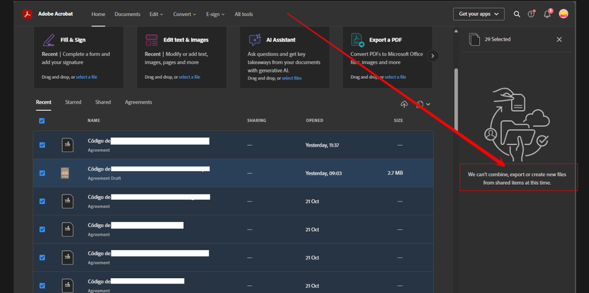589x293 pixels.
Task: Sort by the NAME column header
Action: [94, 121]
